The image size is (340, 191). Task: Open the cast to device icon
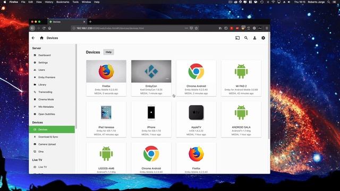click(x=237, y=38)
